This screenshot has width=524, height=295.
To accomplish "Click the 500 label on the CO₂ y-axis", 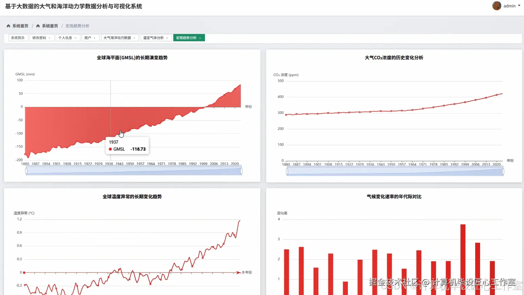I will (x=281, y=81).
